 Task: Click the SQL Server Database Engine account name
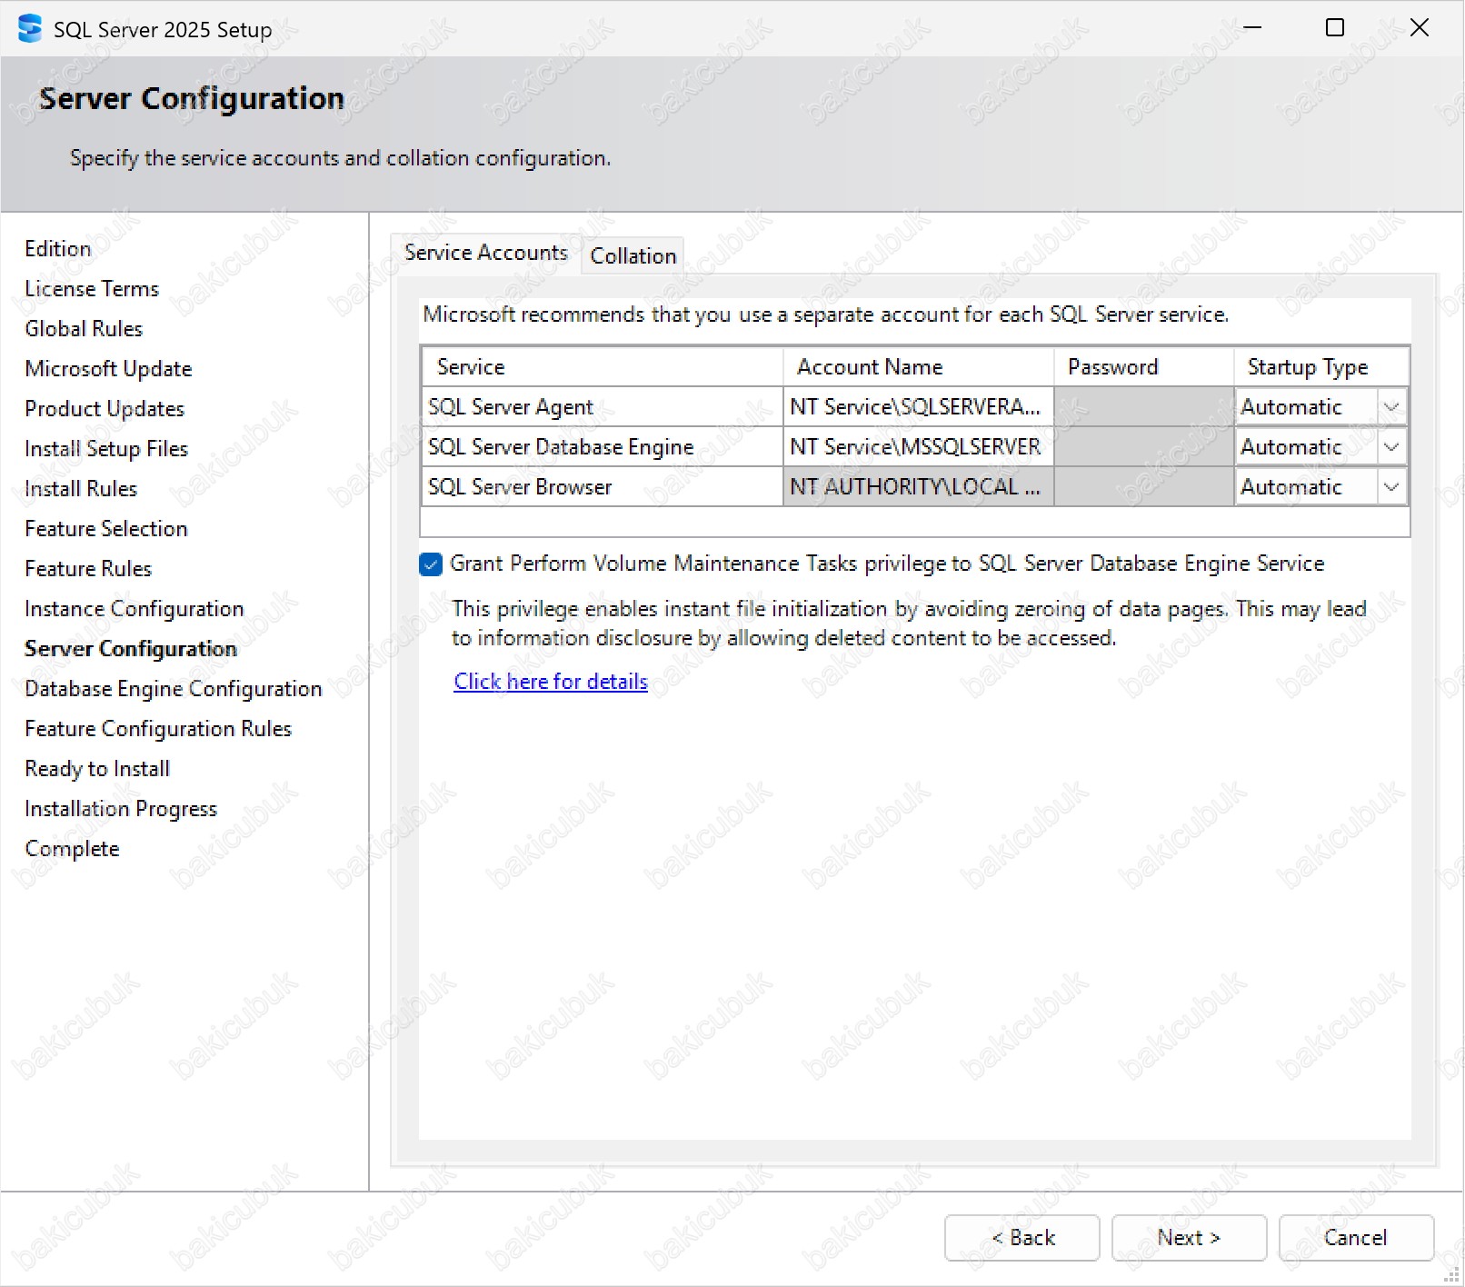916,447
